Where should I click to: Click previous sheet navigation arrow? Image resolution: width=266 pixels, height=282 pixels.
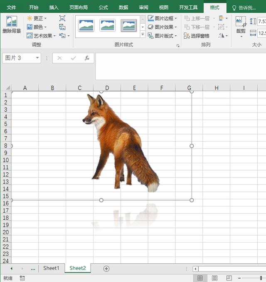pyautogui.click(x=11, y=269)
